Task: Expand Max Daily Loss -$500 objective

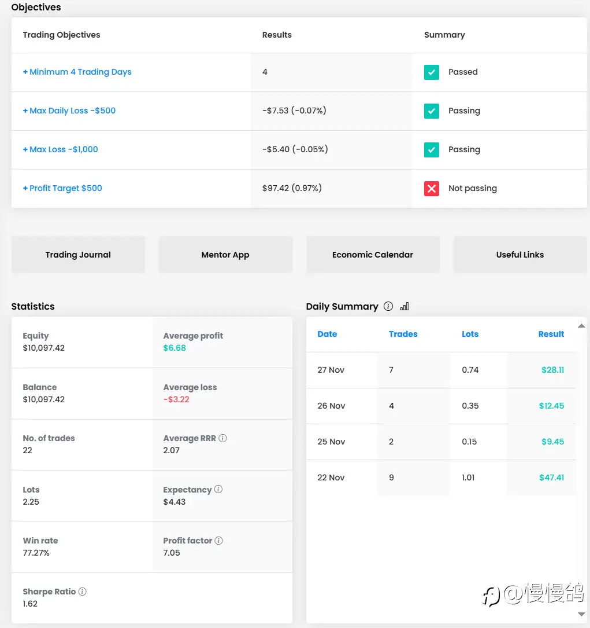Action: (69, 111)
